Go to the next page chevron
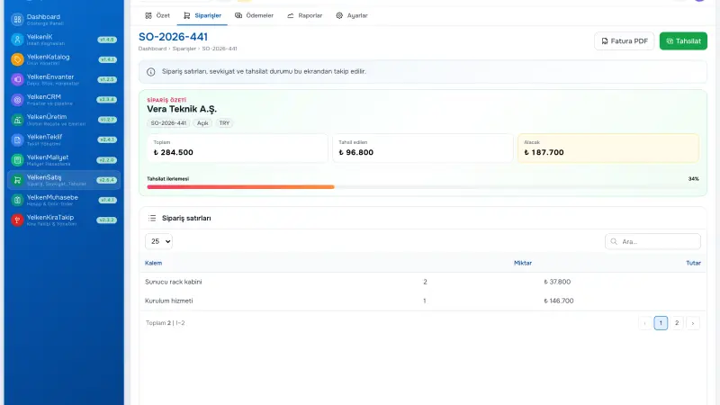 pos(692,323)
